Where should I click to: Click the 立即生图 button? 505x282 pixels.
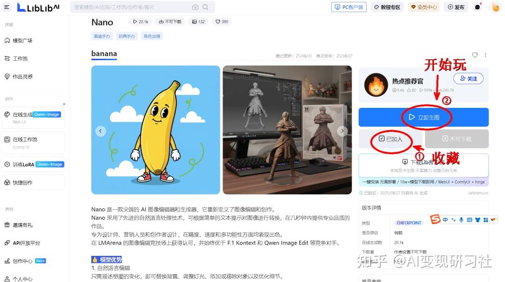point(423,117)
